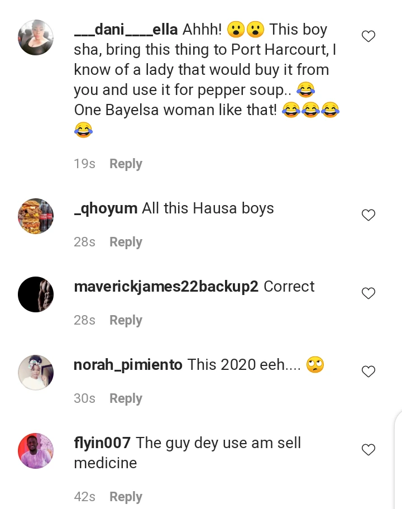The width and height of the screenshot is (402, 509).
Task: Visit the _qhoyum username link
Action: tap(106, 208)
